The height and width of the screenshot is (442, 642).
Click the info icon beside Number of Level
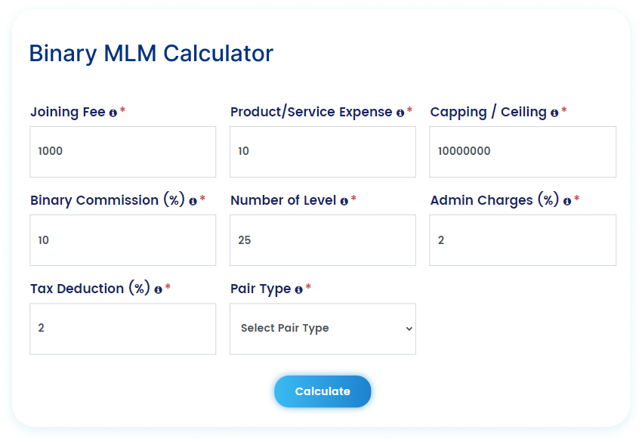coord(344,202)
